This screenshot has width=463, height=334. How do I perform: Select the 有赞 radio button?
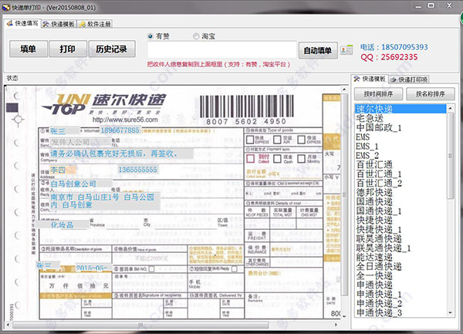(x=150, y=36)
